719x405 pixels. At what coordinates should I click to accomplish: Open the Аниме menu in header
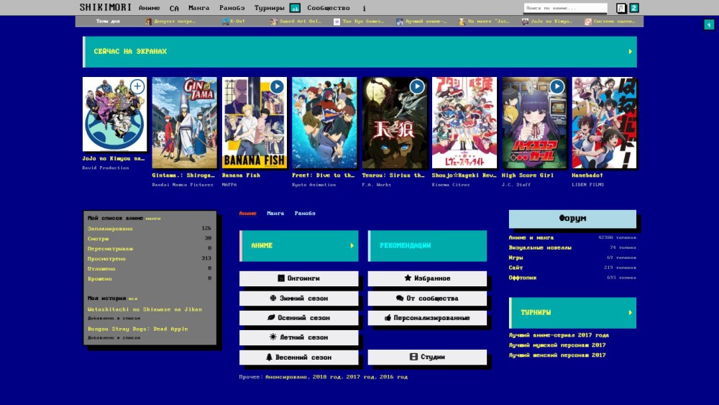coord(149,8)
